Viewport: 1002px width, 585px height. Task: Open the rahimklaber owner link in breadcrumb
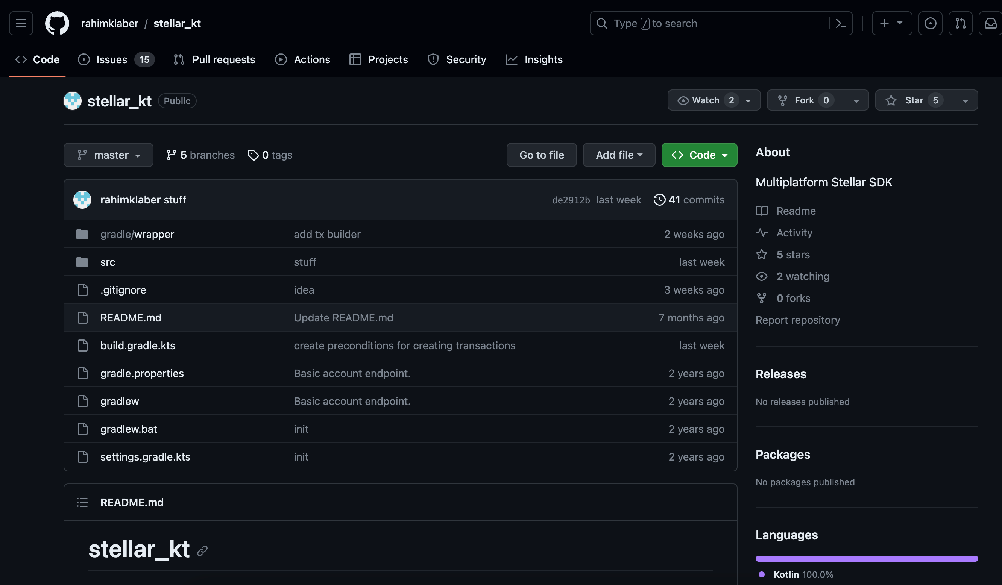point(110,23)
